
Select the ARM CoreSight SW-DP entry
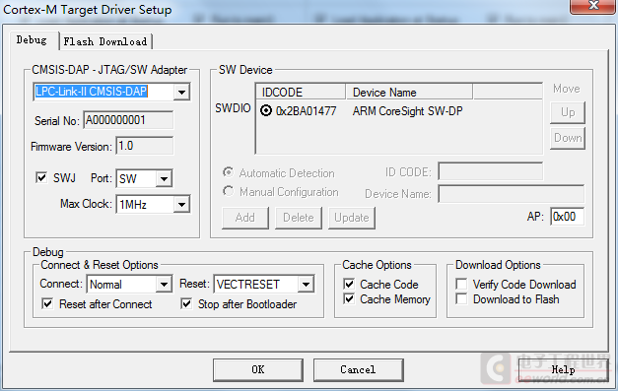407,111
